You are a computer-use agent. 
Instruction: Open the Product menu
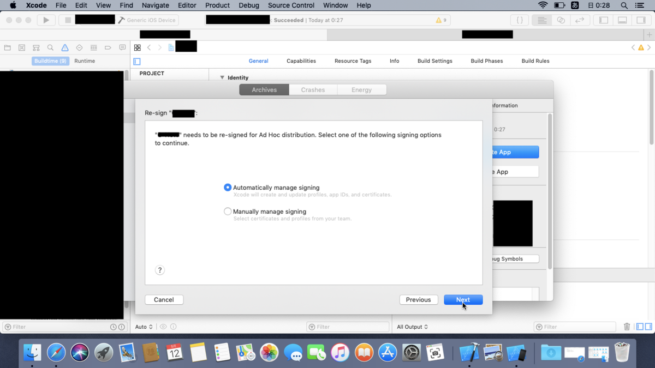point(217,5)
